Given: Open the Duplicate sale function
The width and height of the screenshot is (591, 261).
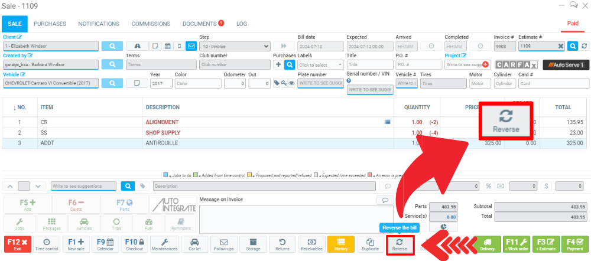Looking at the screenshot, I should 370,244.
